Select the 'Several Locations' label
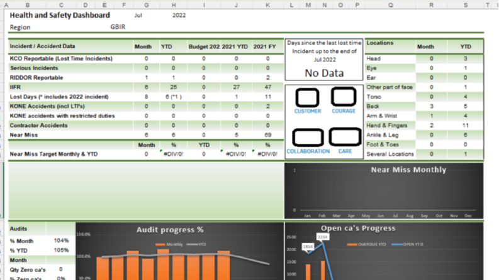499x280 pixels. (390, 154)
